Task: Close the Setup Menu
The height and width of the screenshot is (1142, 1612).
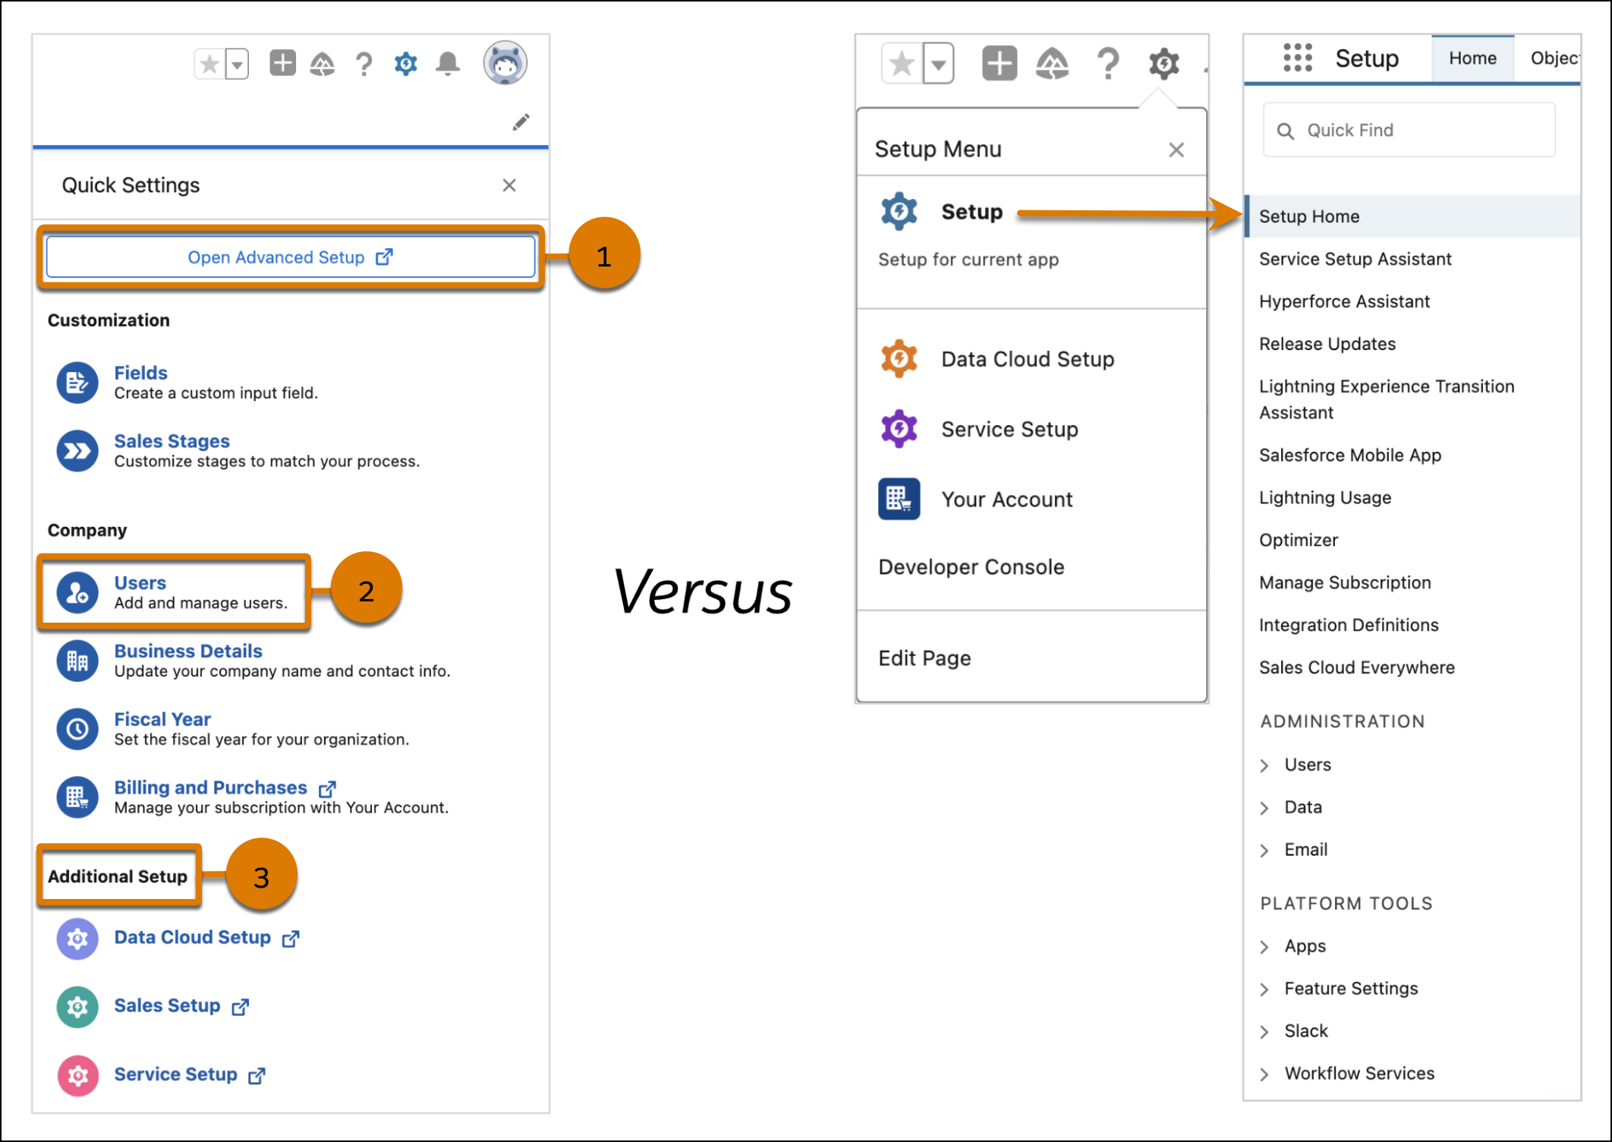Action: pyautogui.click(x=1176, y=150)
